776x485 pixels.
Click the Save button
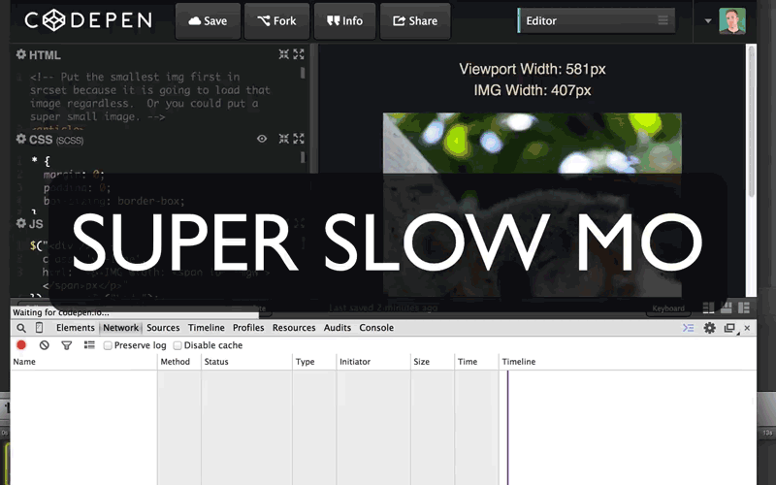pos(205,20)
